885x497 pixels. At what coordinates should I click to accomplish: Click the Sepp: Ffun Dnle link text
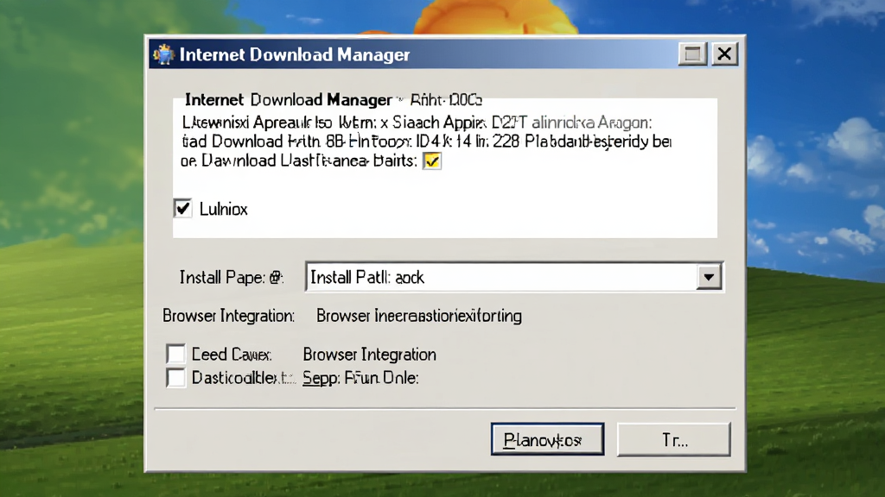360,378
